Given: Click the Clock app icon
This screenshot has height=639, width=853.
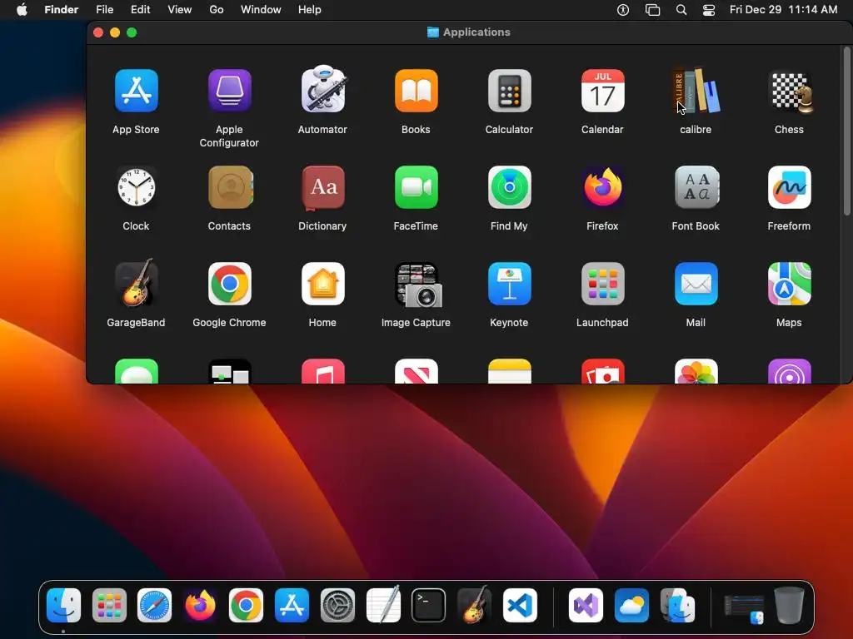Looking at the screenshot, I should (136, 187).
